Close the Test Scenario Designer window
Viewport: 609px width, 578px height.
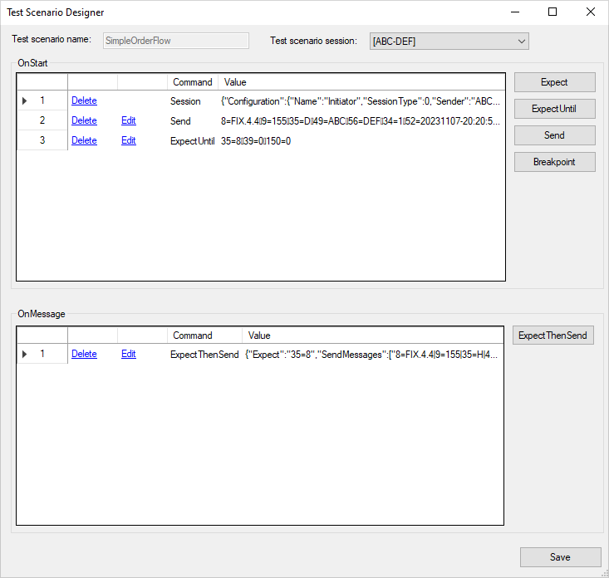click(591, 12)
